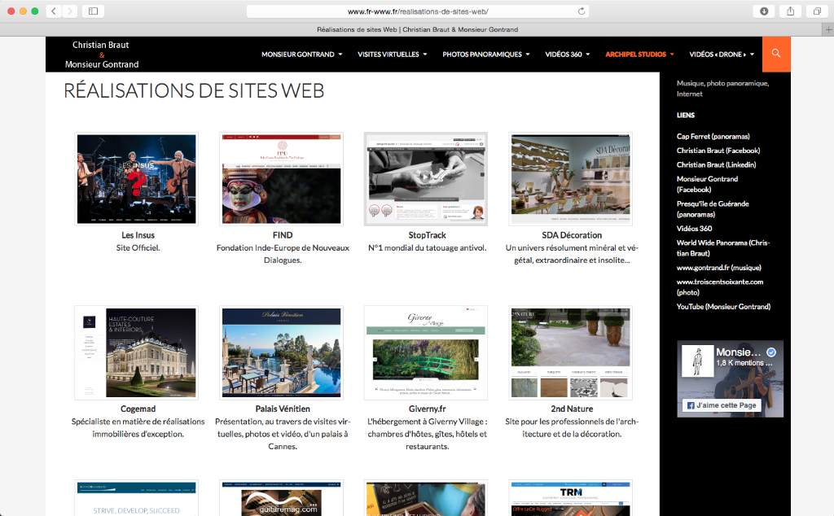Image resolution: width=834 pixels, height=516 pixels.
Task: Select the Archipel Studios menu item
Action: click(x=639, y=55)
